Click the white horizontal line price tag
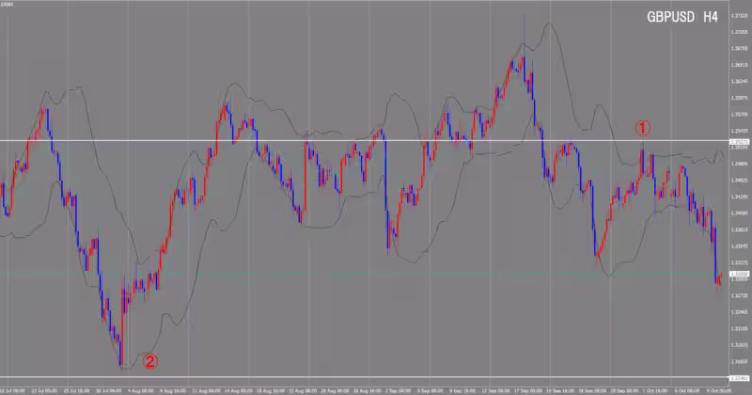Screen dimensions: 752x395 pos(738,141)
